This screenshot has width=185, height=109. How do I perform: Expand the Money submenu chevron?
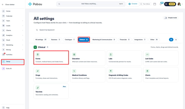click(x=23, y=50)
